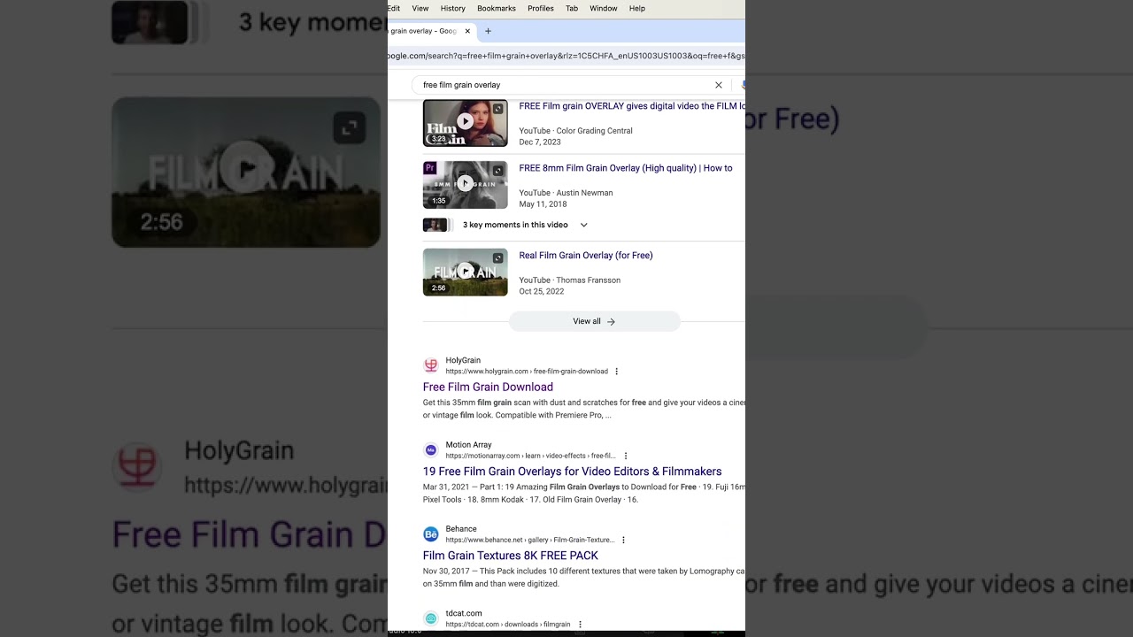1133x637 pixels.
Task: Click the HolyGrain site name text
Action: (x=463, y=360)
